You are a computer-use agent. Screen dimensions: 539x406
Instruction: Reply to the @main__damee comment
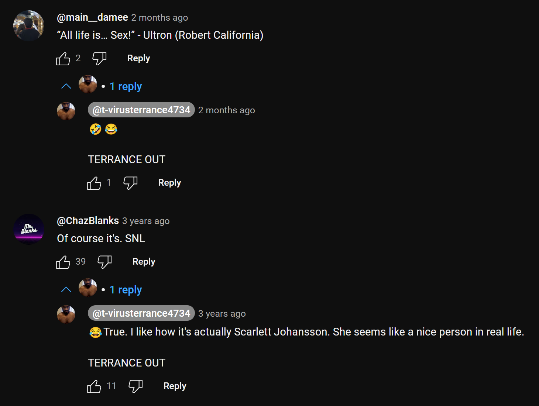[138, 58]
